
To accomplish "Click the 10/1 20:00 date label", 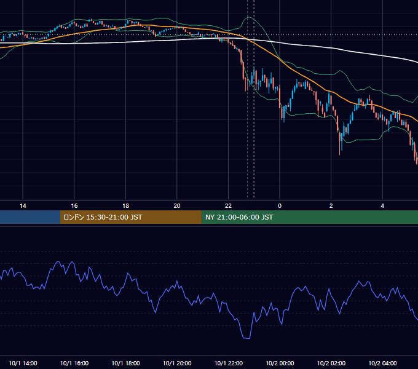I will [x=177, y=363].
